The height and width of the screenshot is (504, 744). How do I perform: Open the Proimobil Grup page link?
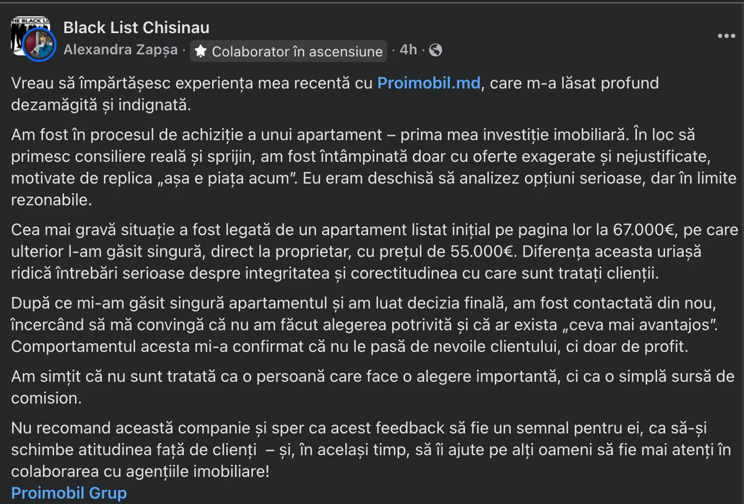pyautogui.click(x=69, y=493)
